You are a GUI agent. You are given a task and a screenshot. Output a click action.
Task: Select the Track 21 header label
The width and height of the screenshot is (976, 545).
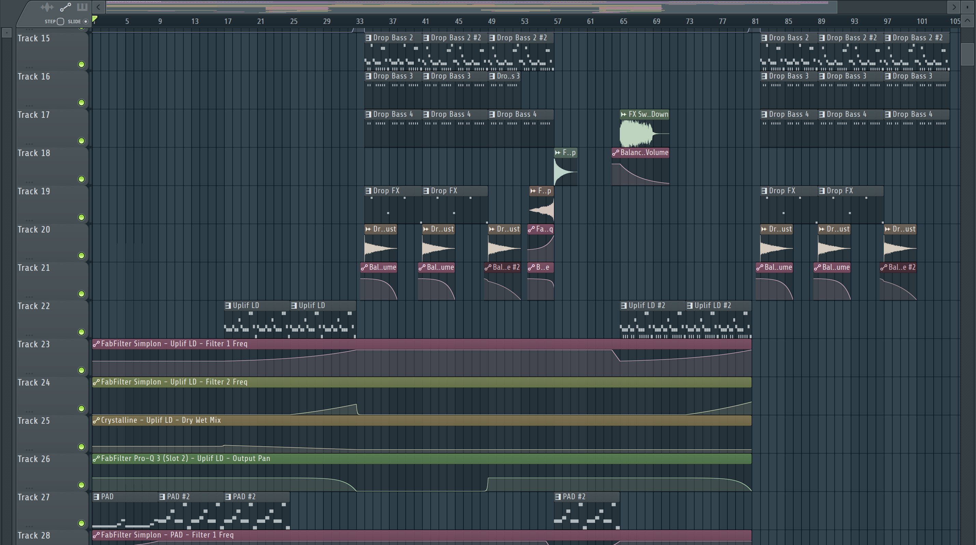[34, 268]
